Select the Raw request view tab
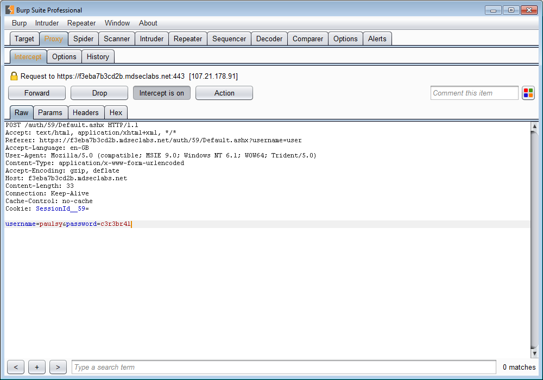This screenshot has height=380, width=543. [x=22, y=112]
